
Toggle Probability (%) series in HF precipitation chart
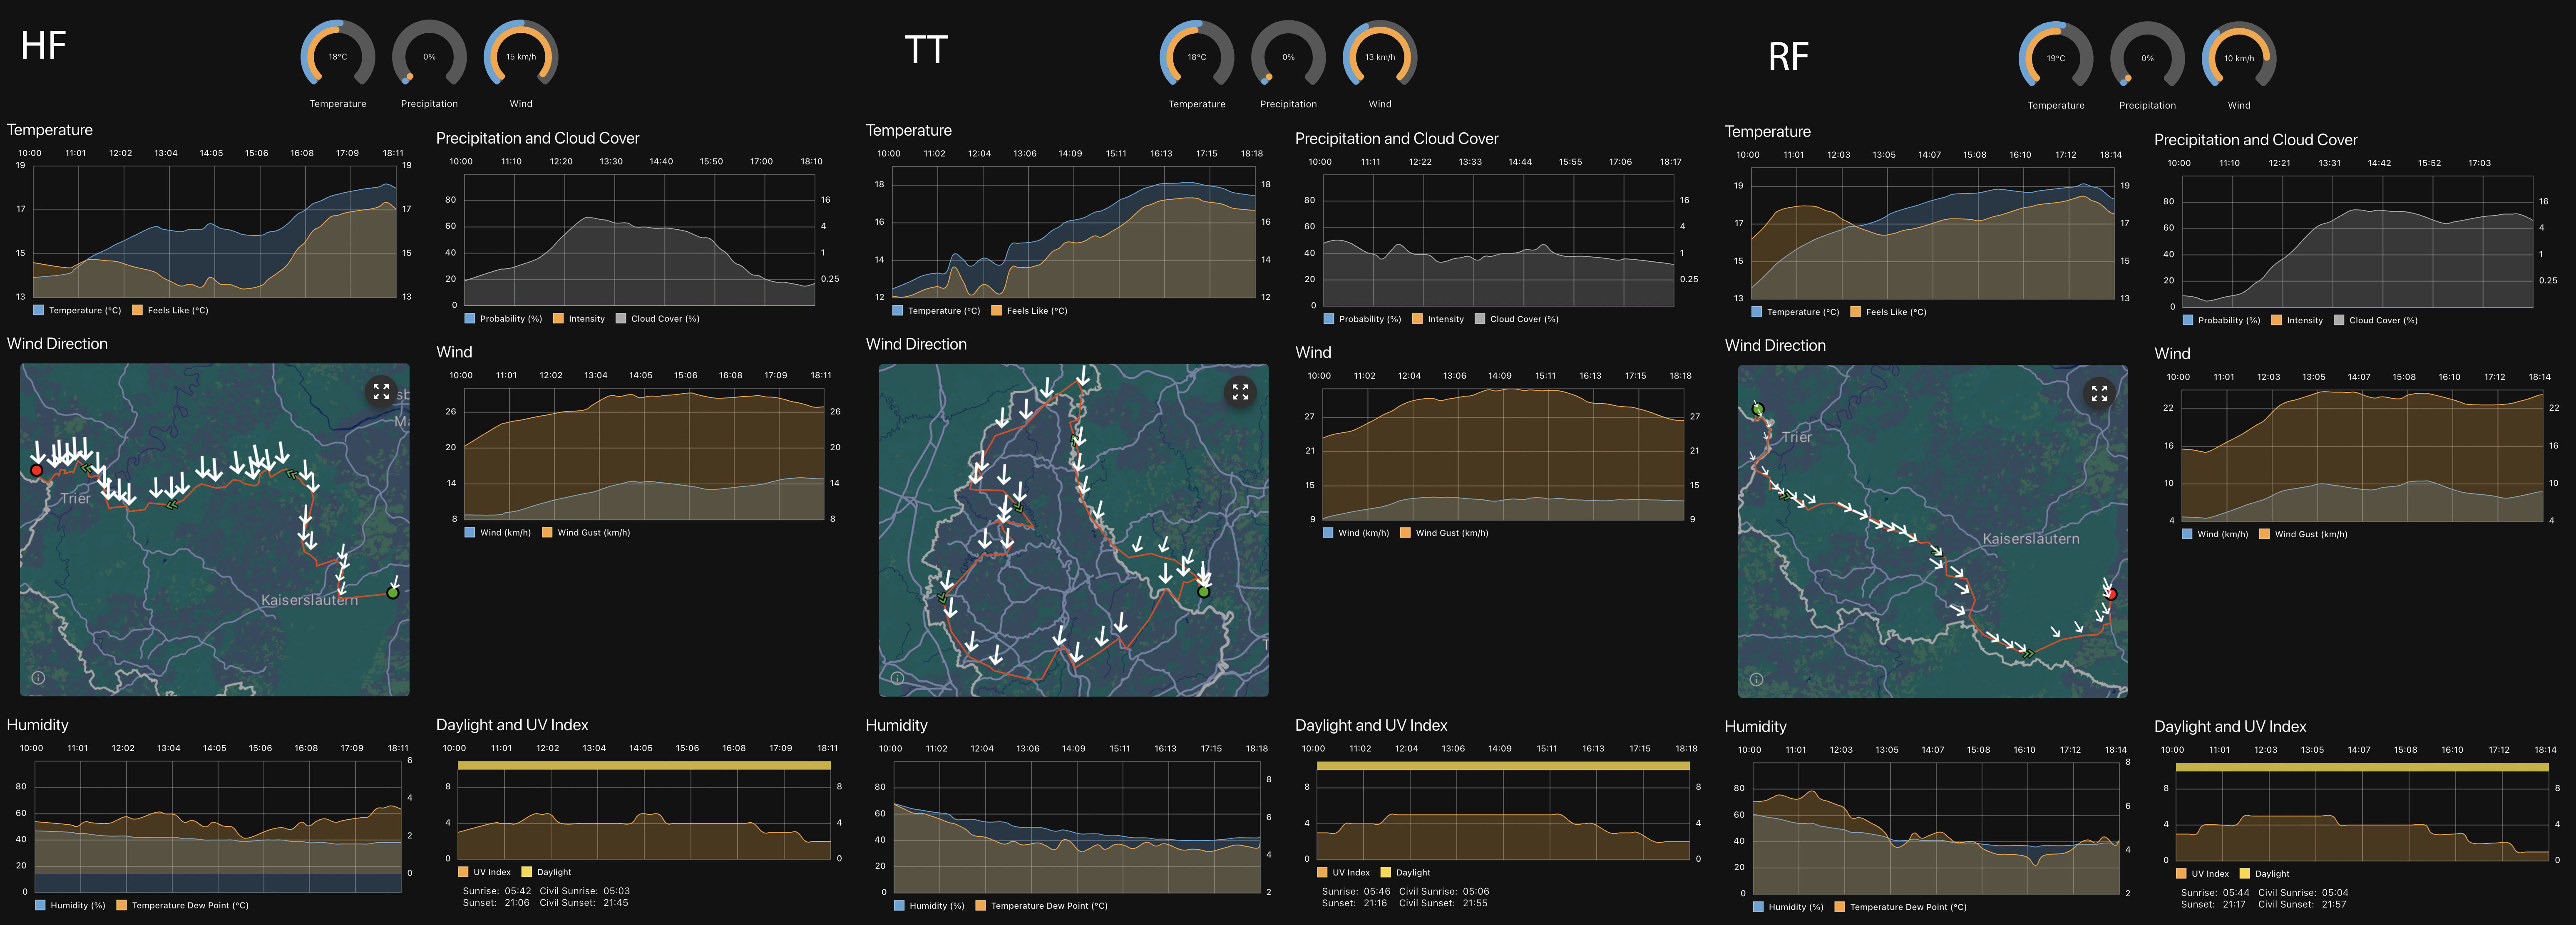coord(503,319)
